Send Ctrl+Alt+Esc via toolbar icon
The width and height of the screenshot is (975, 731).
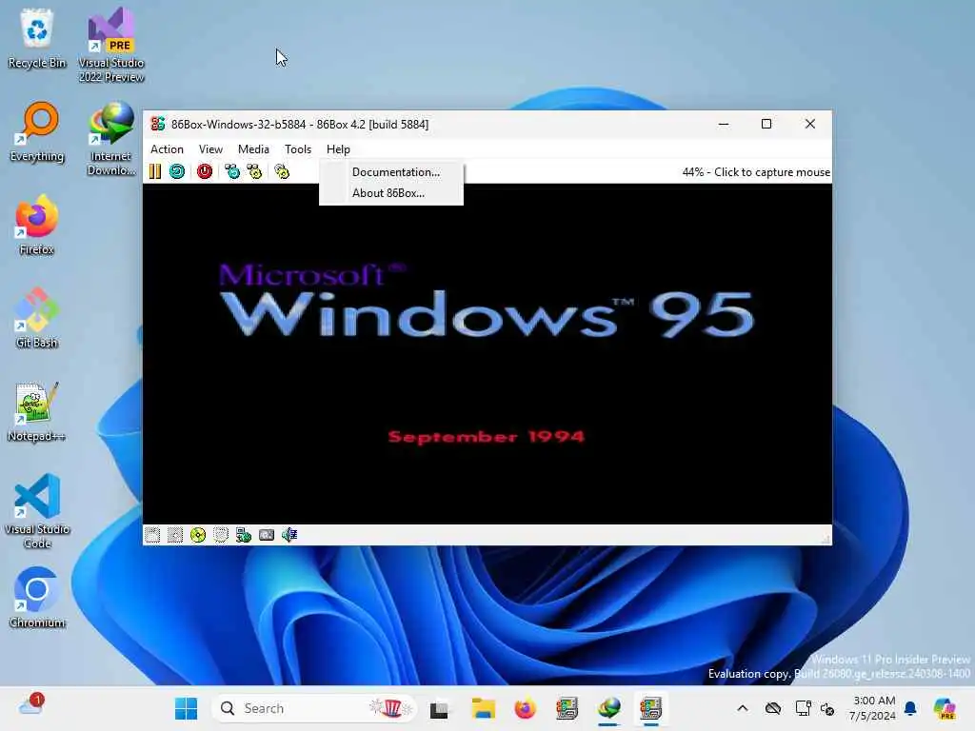(255, 171)
